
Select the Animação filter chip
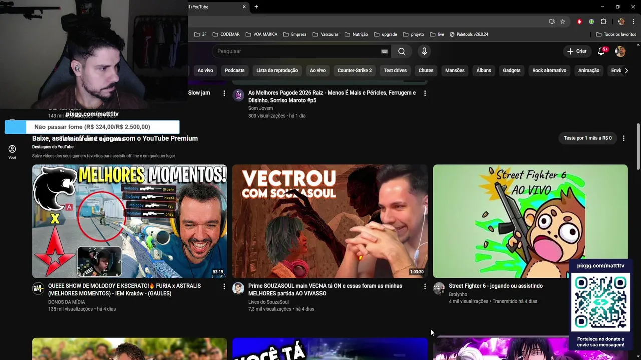[589, 70]
